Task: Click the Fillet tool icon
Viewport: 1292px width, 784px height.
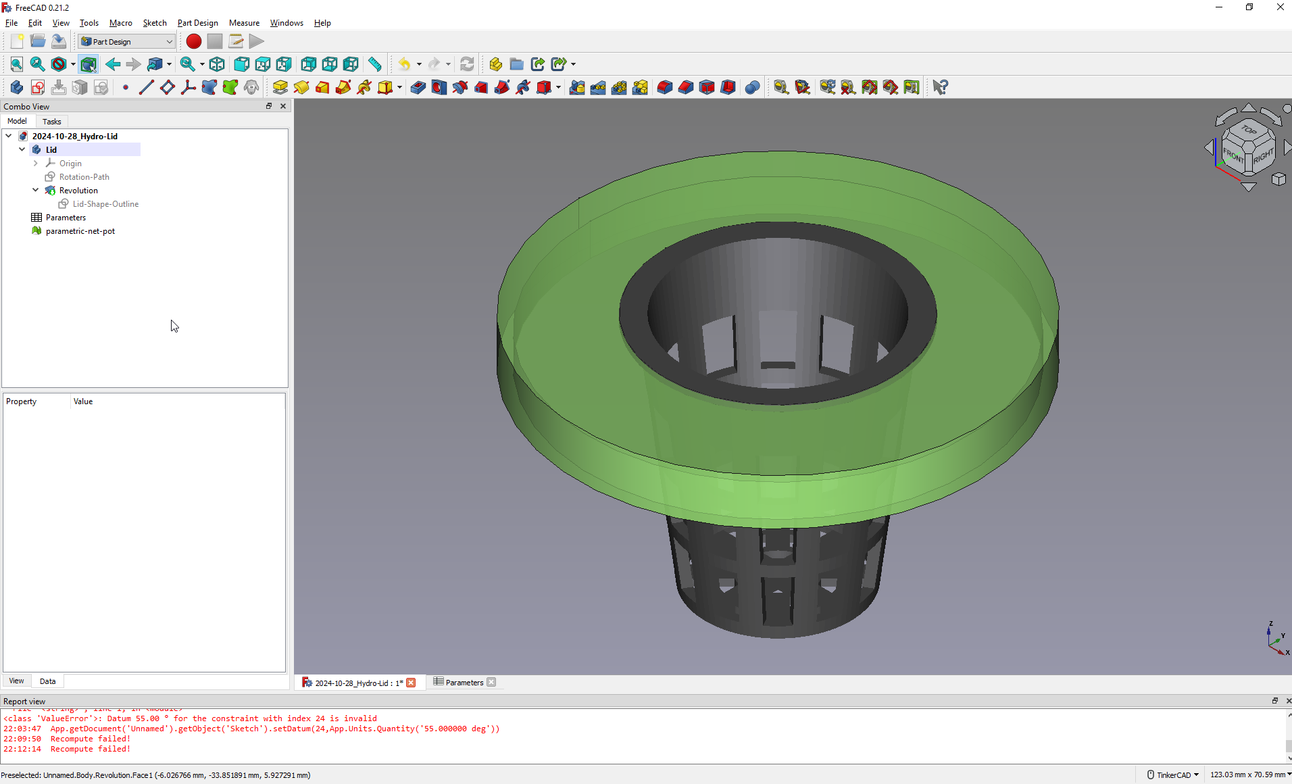Action: click(665, 87)
